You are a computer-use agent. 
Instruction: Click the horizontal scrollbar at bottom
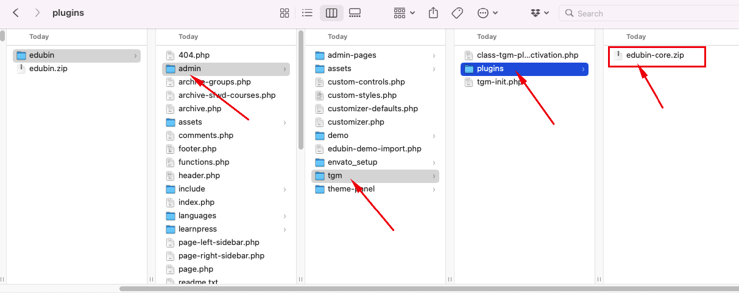[429, 289]
